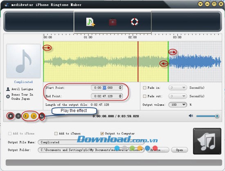Click the Complicated song title link
The image size is (225, 171).
tap(23, 82)
